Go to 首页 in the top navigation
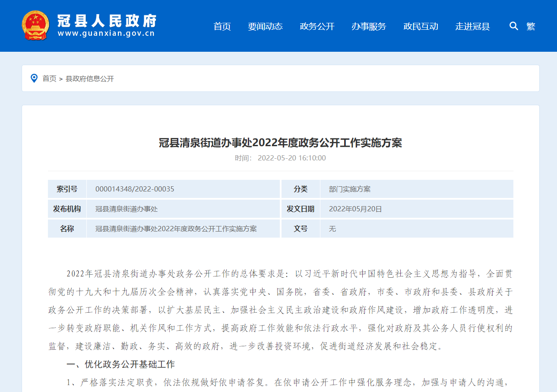The width and height of the screenshot is (557, 392). tap(222, 26)
